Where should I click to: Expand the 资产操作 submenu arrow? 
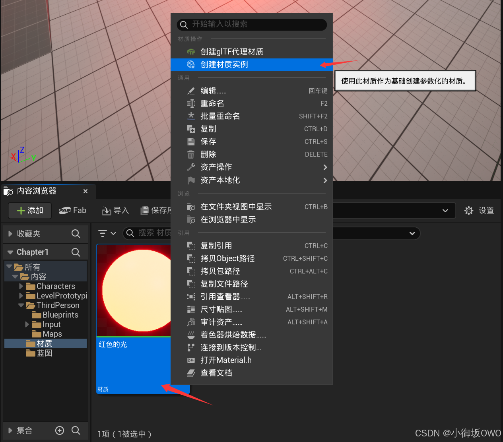click(325, 167)
